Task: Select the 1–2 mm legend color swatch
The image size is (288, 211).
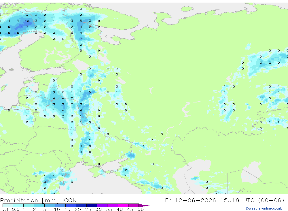Action: pos(29,205)
